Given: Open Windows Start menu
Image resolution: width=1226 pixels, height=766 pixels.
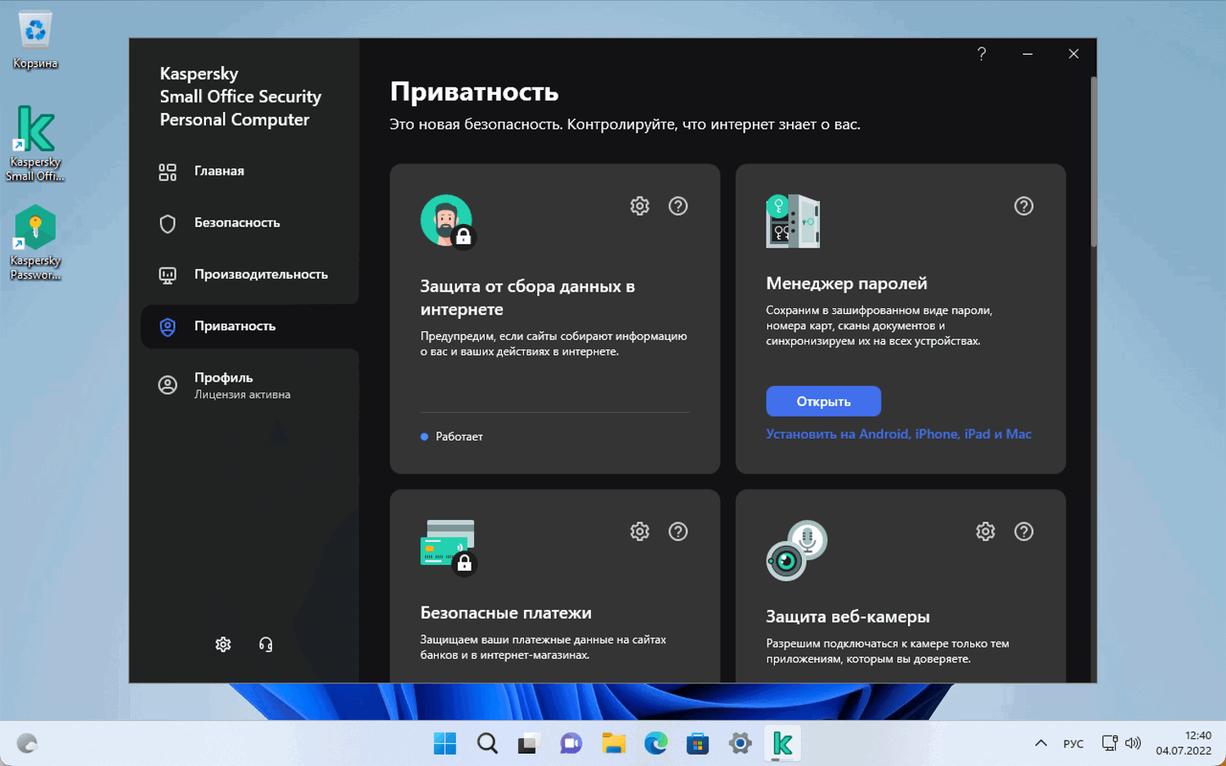Looking at the screenshot, I should point(445,743).
